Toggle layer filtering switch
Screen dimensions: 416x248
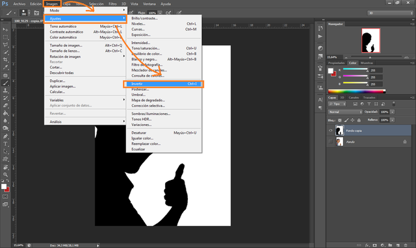394,104
